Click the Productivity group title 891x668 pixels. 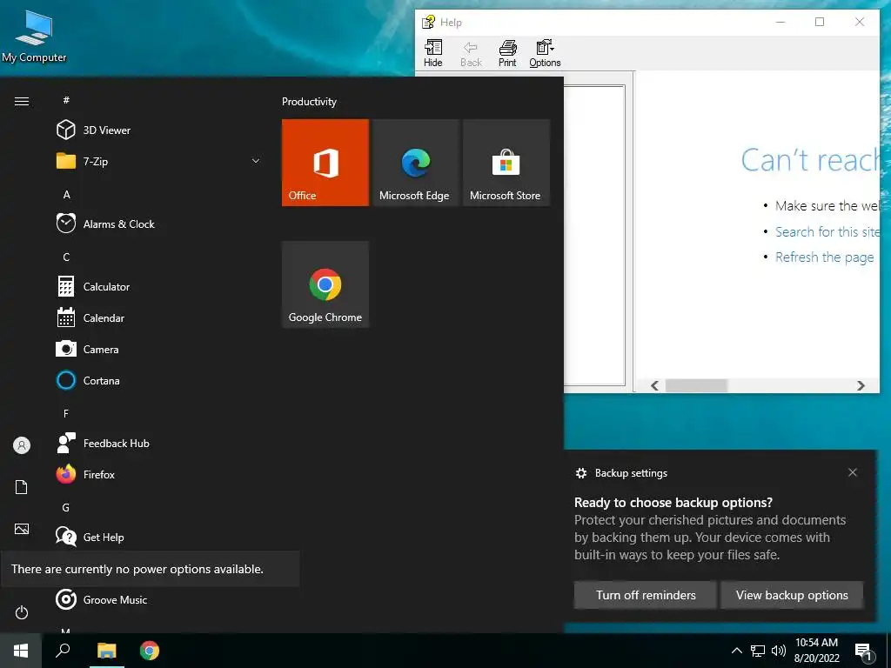coord(309,102)
